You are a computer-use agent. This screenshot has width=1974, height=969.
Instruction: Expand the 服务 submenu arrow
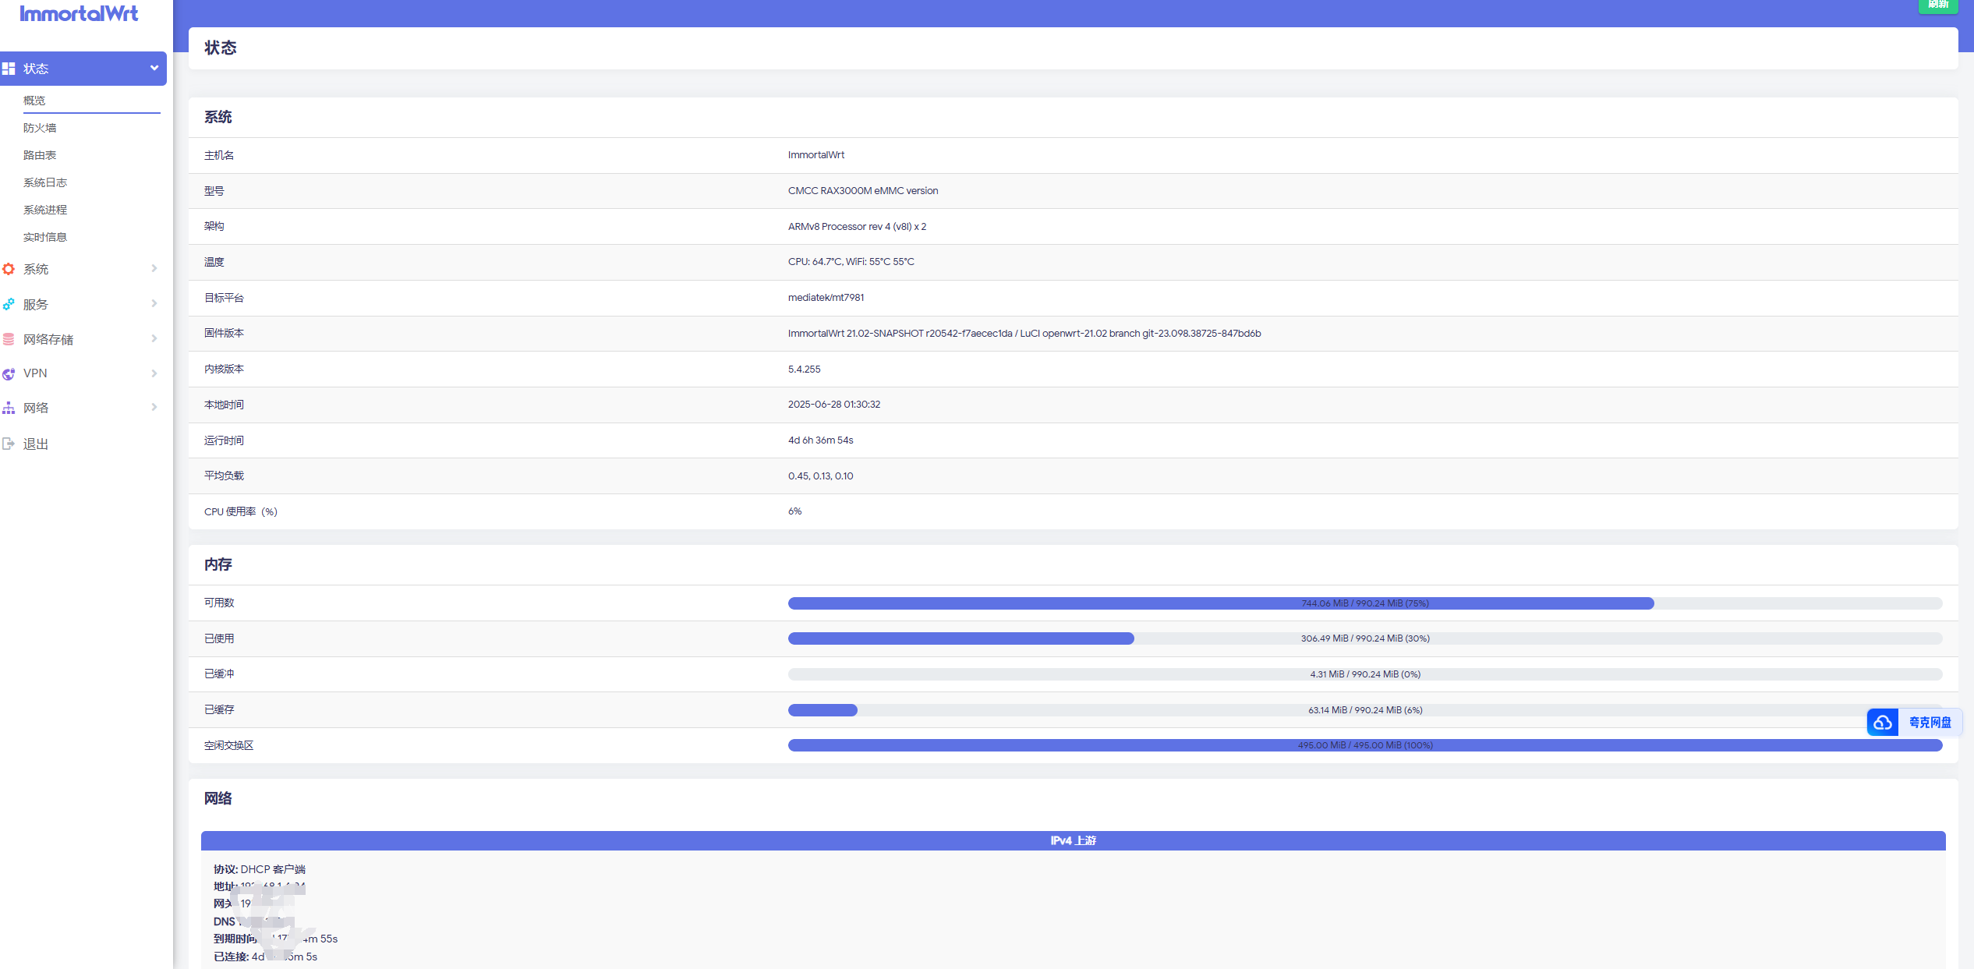tap(154, 303)
